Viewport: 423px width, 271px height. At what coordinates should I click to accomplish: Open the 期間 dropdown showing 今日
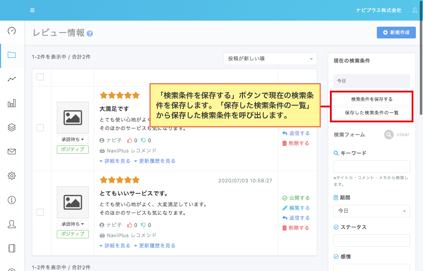(372, 211)
